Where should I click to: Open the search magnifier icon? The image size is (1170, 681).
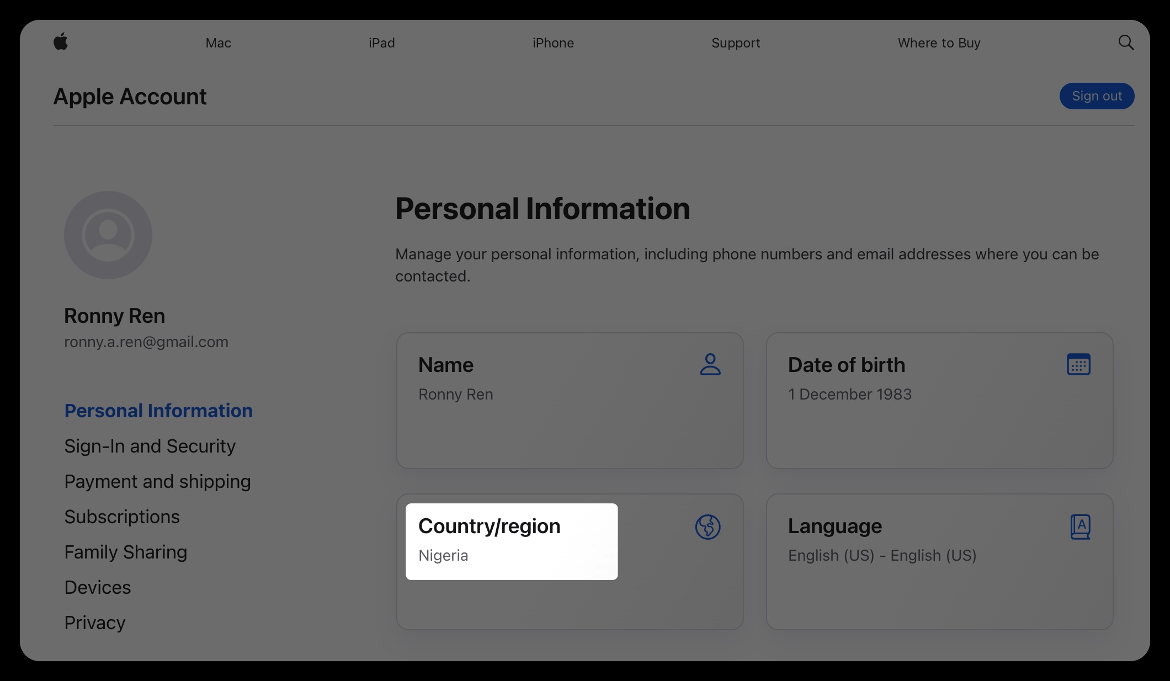click(x=1126, y=42)
